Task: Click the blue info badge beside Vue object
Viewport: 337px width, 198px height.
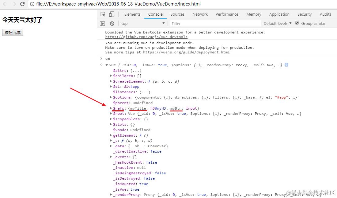Action: tap(286, 65)
